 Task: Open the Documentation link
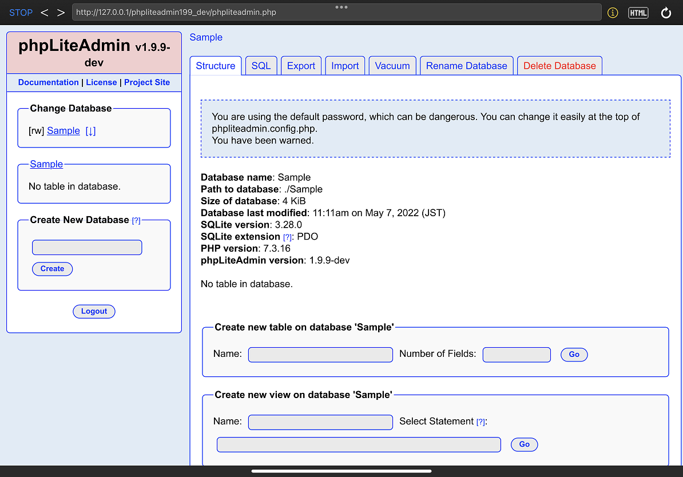pos(49,82)
